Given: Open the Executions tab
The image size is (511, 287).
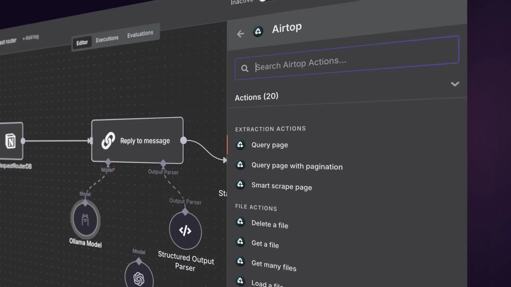Looking at the screenshot, I should tap(107, 39).
